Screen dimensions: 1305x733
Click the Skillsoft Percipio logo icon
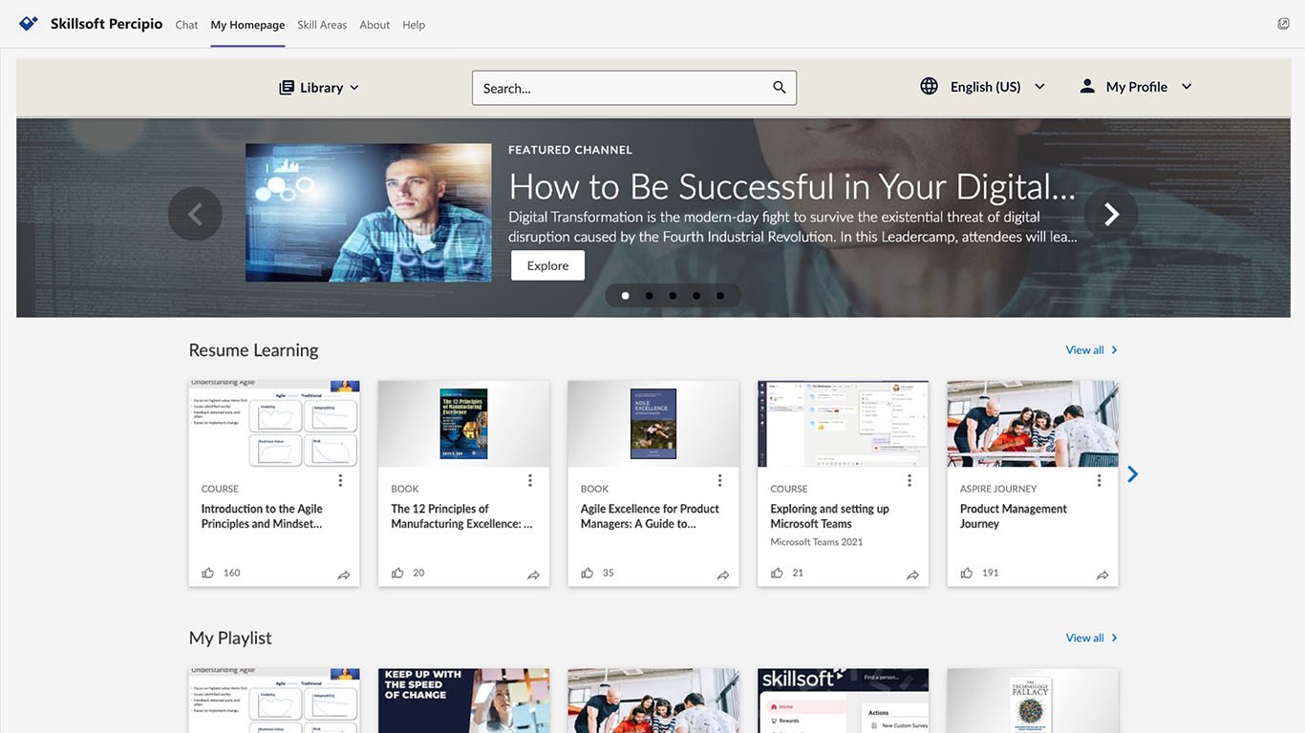pyautogui.click(x=29, y=24)
